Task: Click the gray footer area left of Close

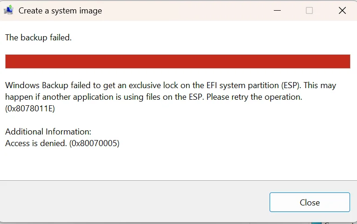Action: coord(134,202)
